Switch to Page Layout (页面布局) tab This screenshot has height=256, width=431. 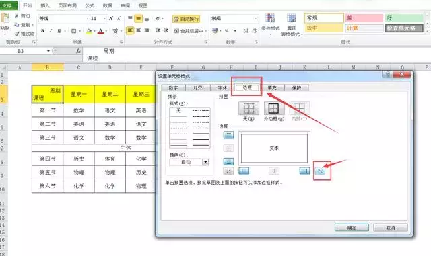coord(67,5)
